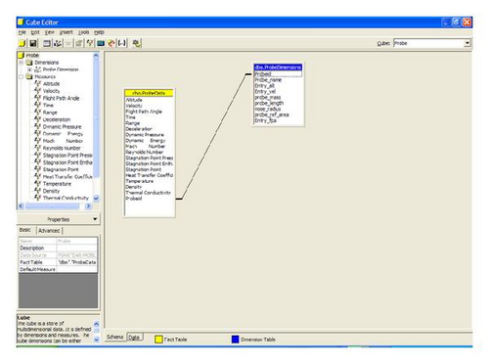This screenshot has width=489, height=364.
Task: Click the Process Cube gears icon
Action: tap(136, 43)
